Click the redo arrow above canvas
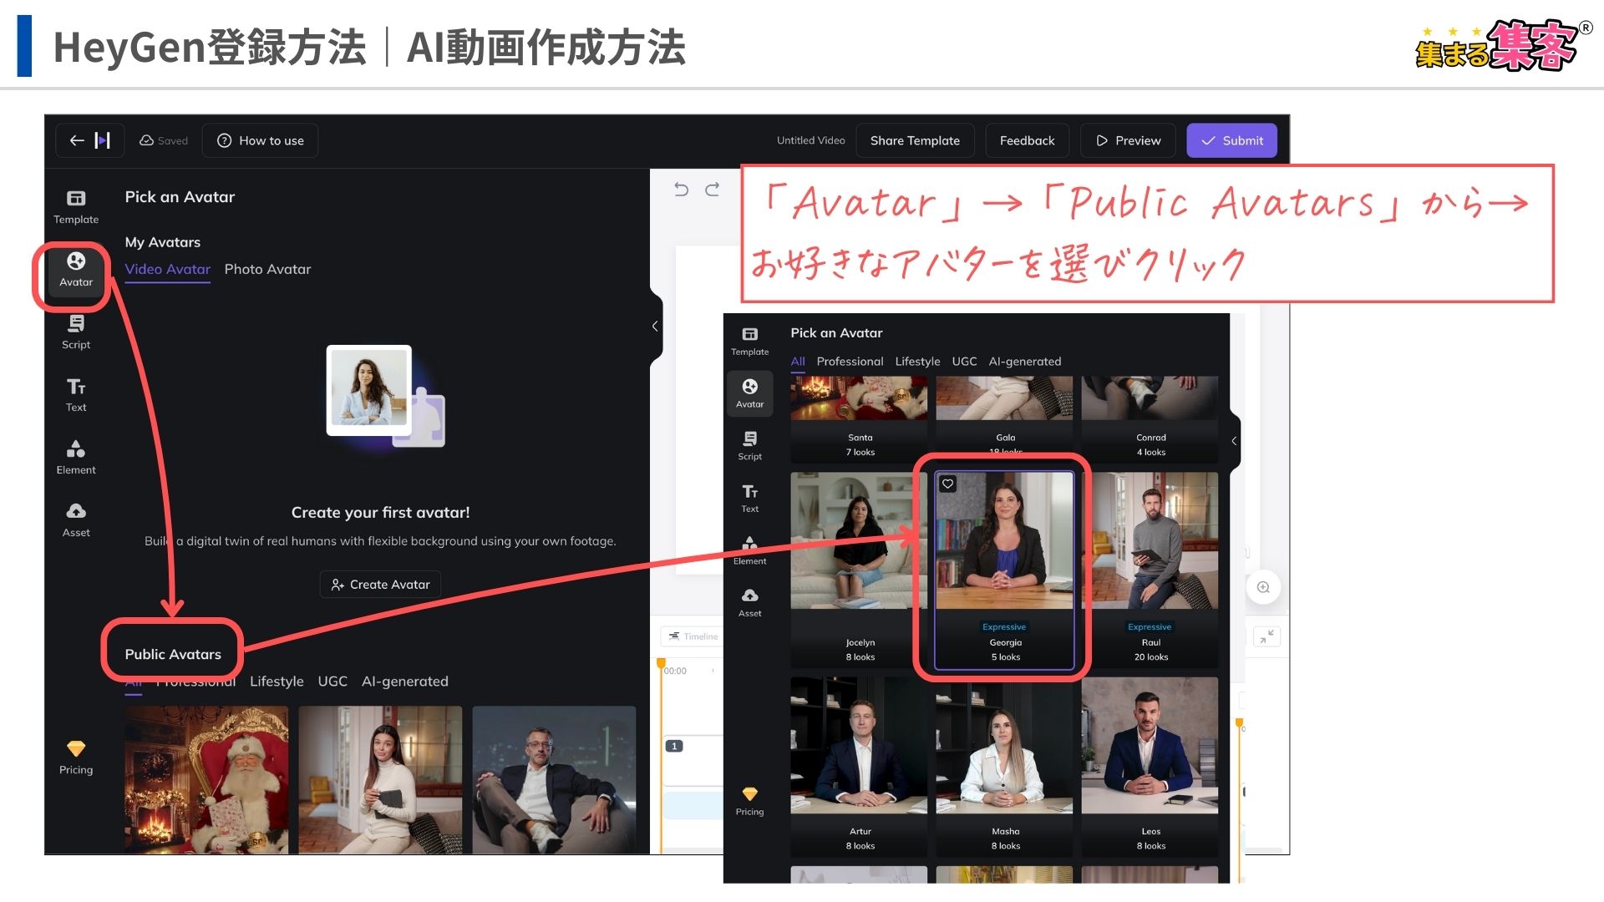Image resolution: width=1604 pixels, height=902 pixels. [712, 190]
